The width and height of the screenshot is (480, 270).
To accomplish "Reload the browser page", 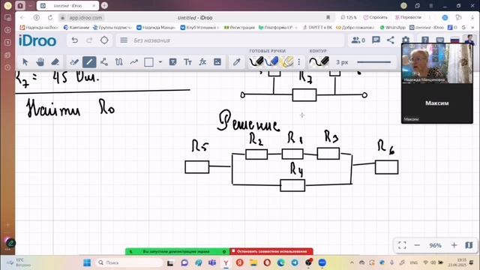I will click(x=50, y=18).
